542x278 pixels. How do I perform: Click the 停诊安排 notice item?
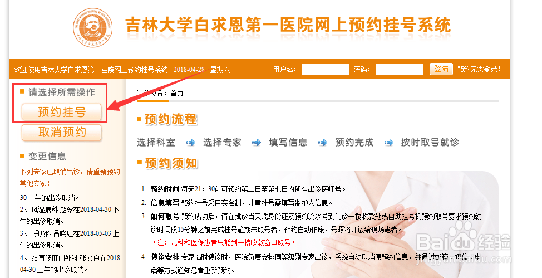316,264
